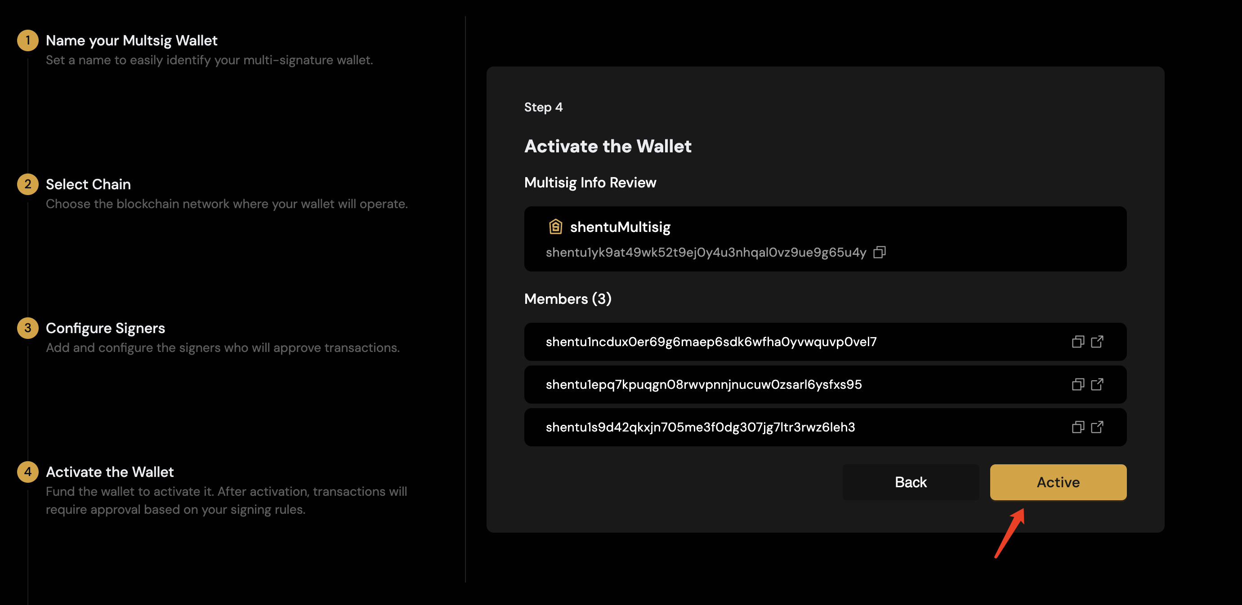Screen dimensions: 1242x605
Task: Click the wallet address shentu1yk9at49wk52...
Action: (706, 253)
